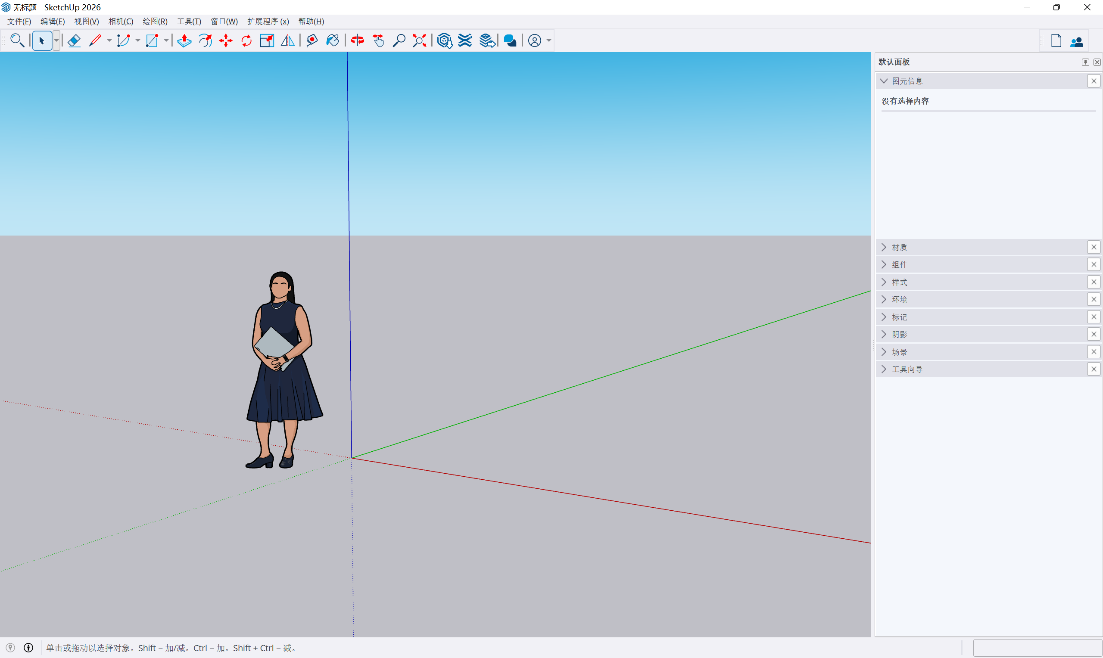Image resolution: width=1103 pixels, height=658 pixels.
Task: Select the Push/Pull tool
Action: [184, 41]
